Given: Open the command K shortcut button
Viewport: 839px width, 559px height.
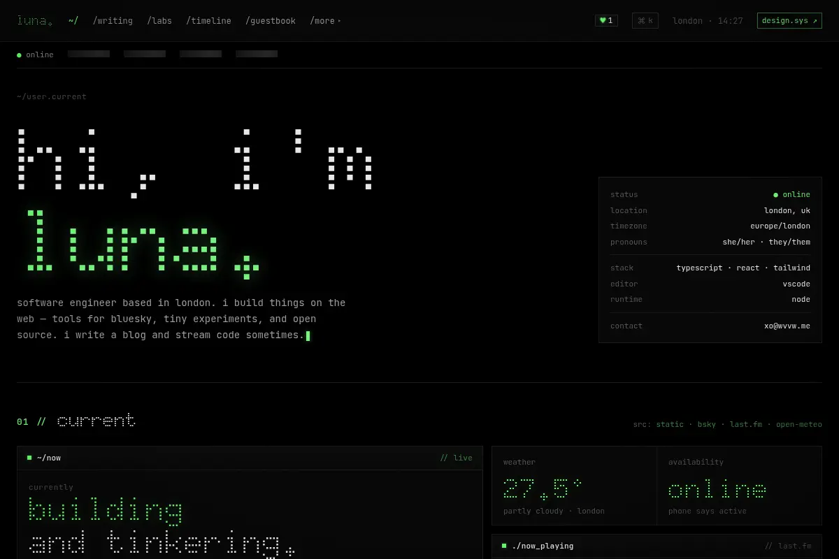Looking at the screenshot, I should point(645,21).
